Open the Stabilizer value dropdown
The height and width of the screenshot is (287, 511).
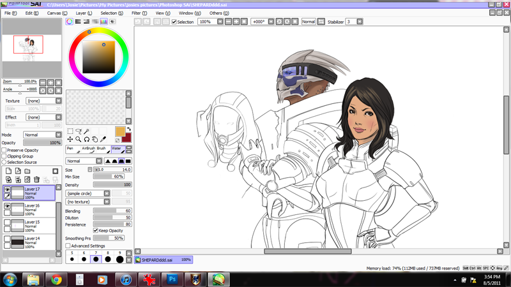coord(360,22)
